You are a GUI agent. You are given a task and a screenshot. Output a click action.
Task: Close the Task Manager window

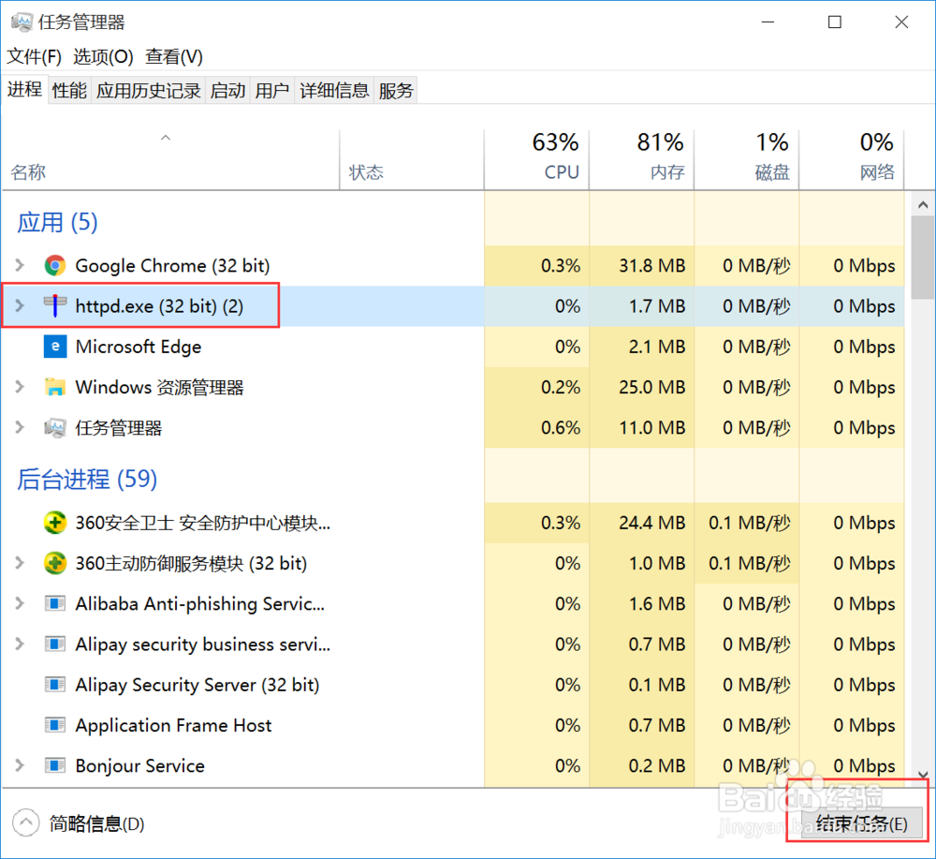pos(901,22)
